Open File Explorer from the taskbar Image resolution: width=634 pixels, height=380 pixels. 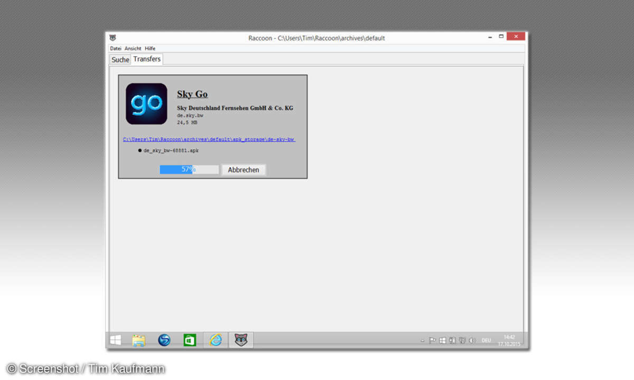tap(138, 340)
